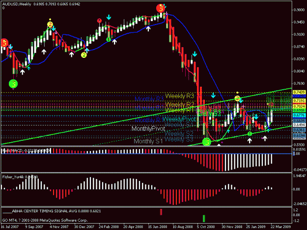Click the small green circle marker on the lower trendline near January 2009
The height and width of the screenshot is (230, 307).
pos(250,134)
